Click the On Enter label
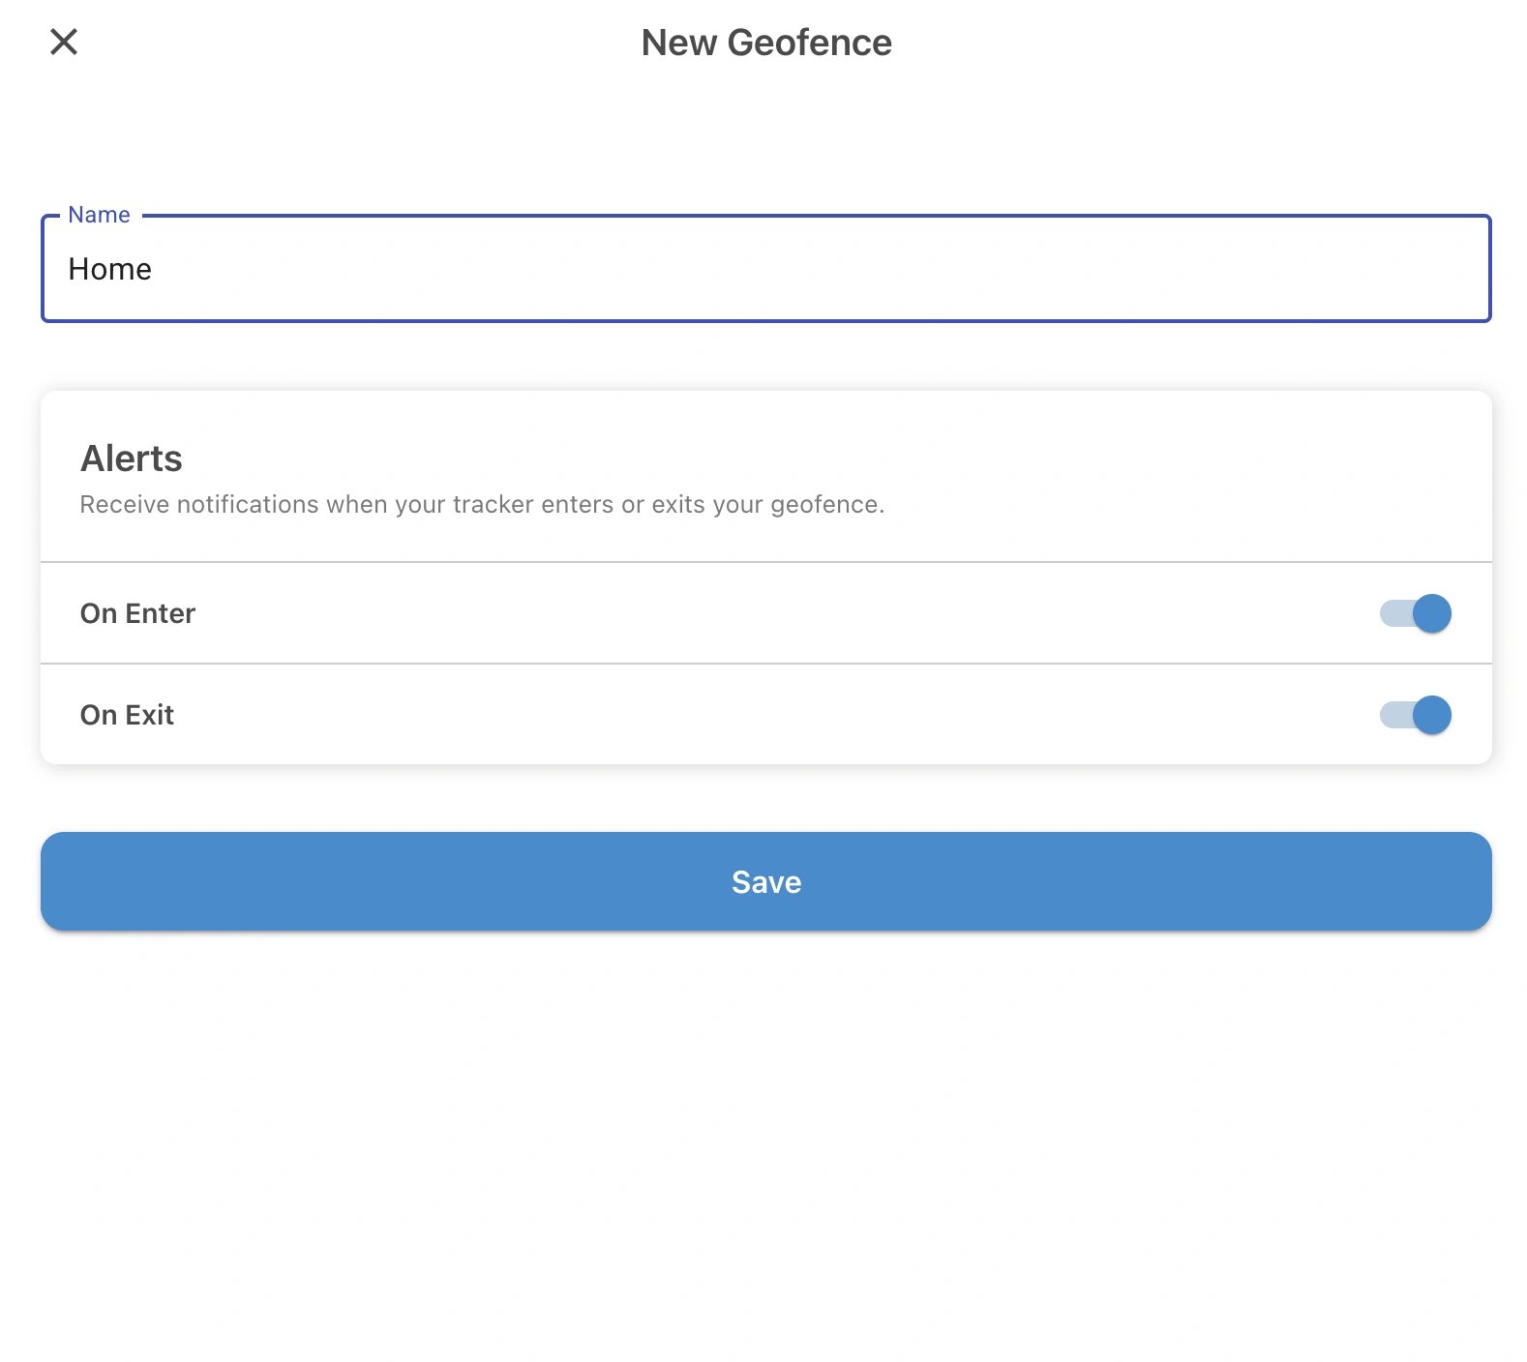The height and width of the screenshot is (1362, 1527). coord(137,613)
